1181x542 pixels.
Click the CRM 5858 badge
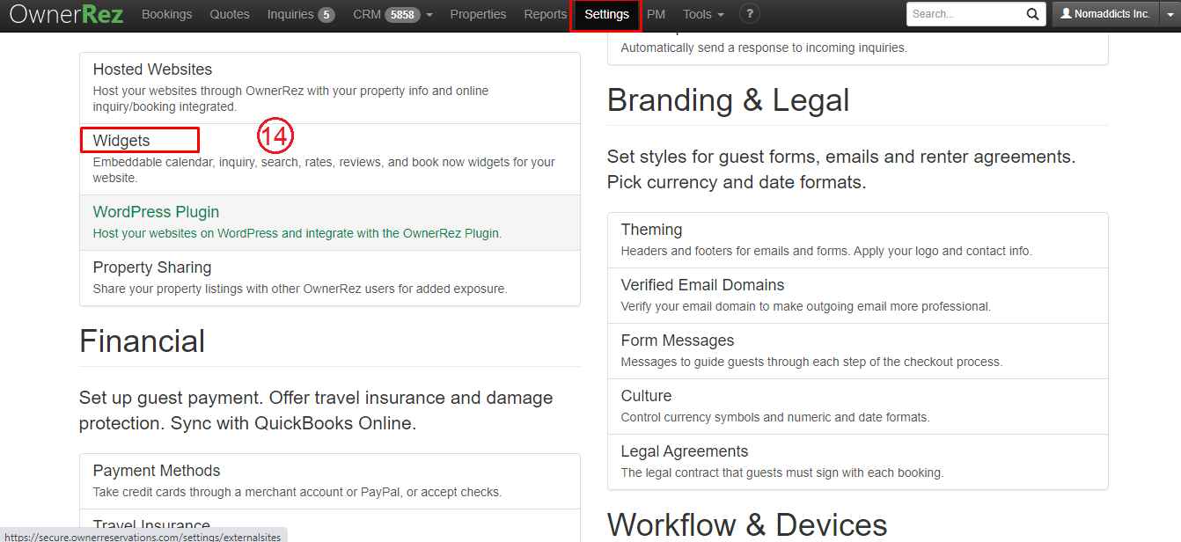[x=402, y=15]
